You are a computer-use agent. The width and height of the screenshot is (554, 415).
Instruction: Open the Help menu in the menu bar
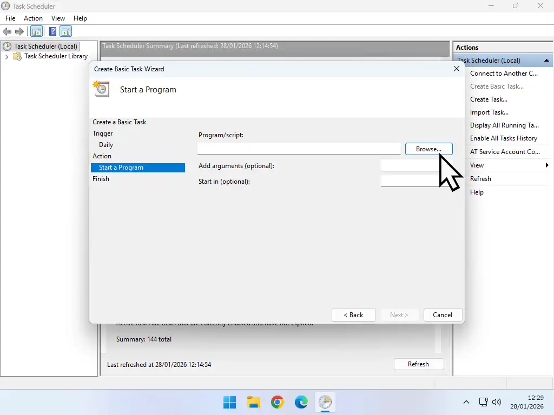(x=80, y=18)
